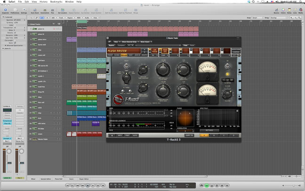Image resolution: width=305 pixels, height=191 pixels.
Task: Open the History menu in the menu bar
Action: point(43,1)
